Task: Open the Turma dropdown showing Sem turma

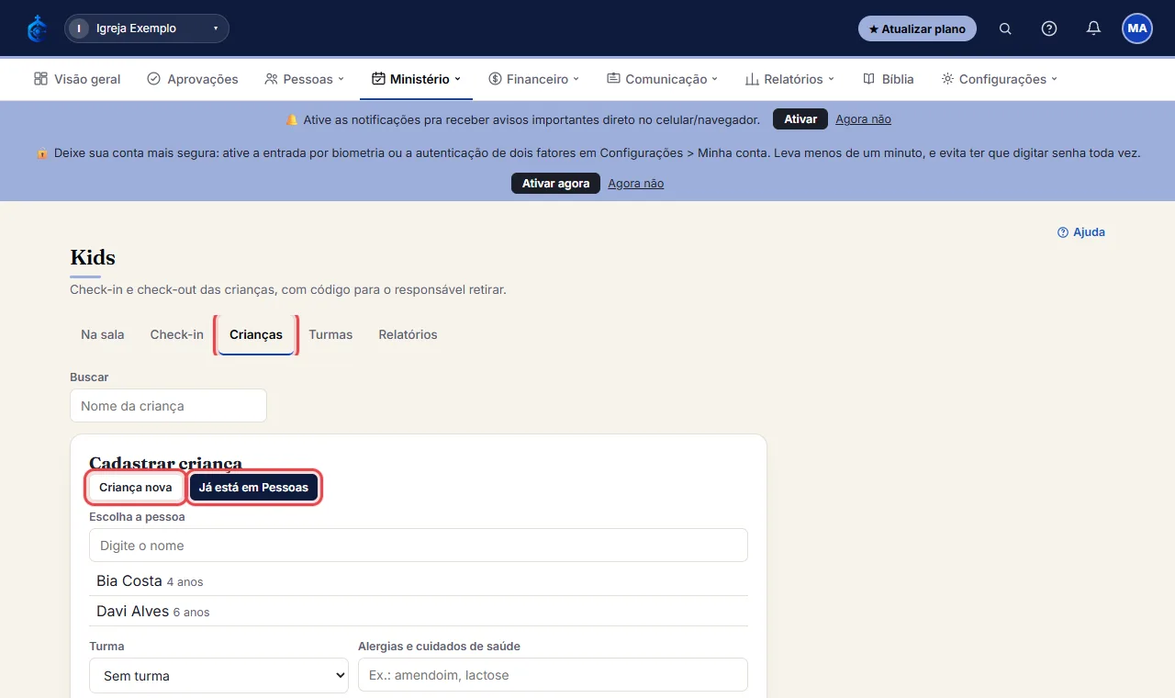Action: pos(218,676)
